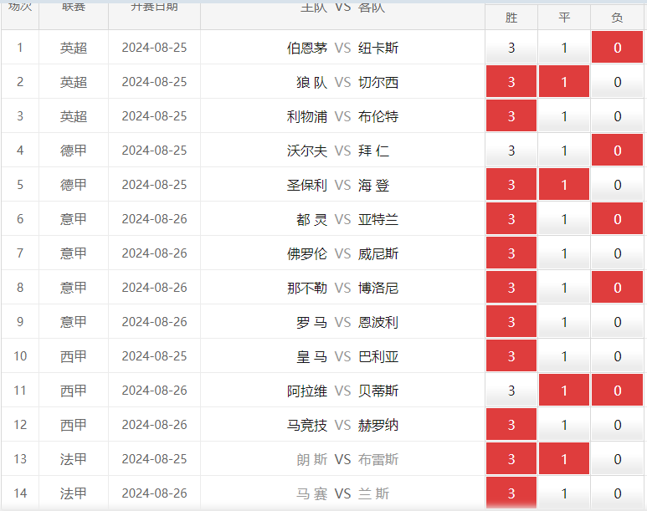Click home team name 马竞技

click(x=307, y=424)
